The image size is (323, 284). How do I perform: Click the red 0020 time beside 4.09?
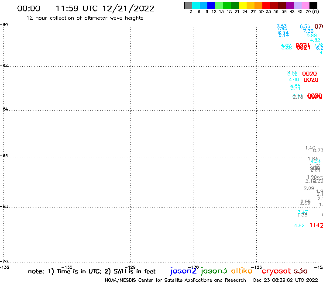pos(311,80)
